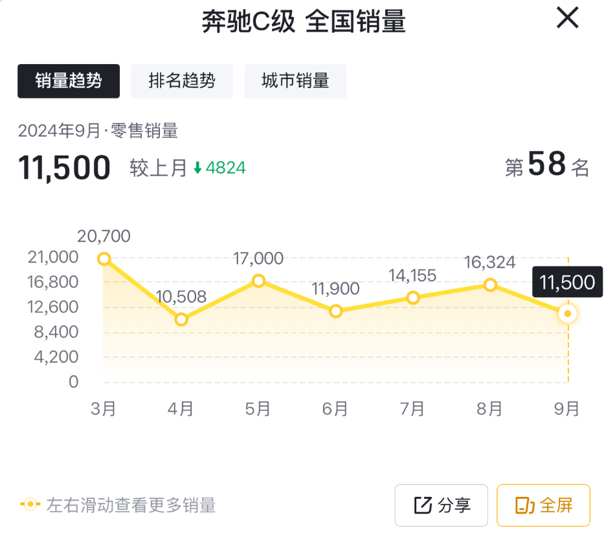Close the 奔驰C级 sales panel

567,19
